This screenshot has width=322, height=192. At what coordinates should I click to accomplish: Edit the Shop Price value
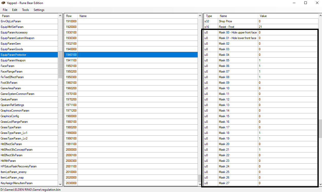click(x=288, y=21)
